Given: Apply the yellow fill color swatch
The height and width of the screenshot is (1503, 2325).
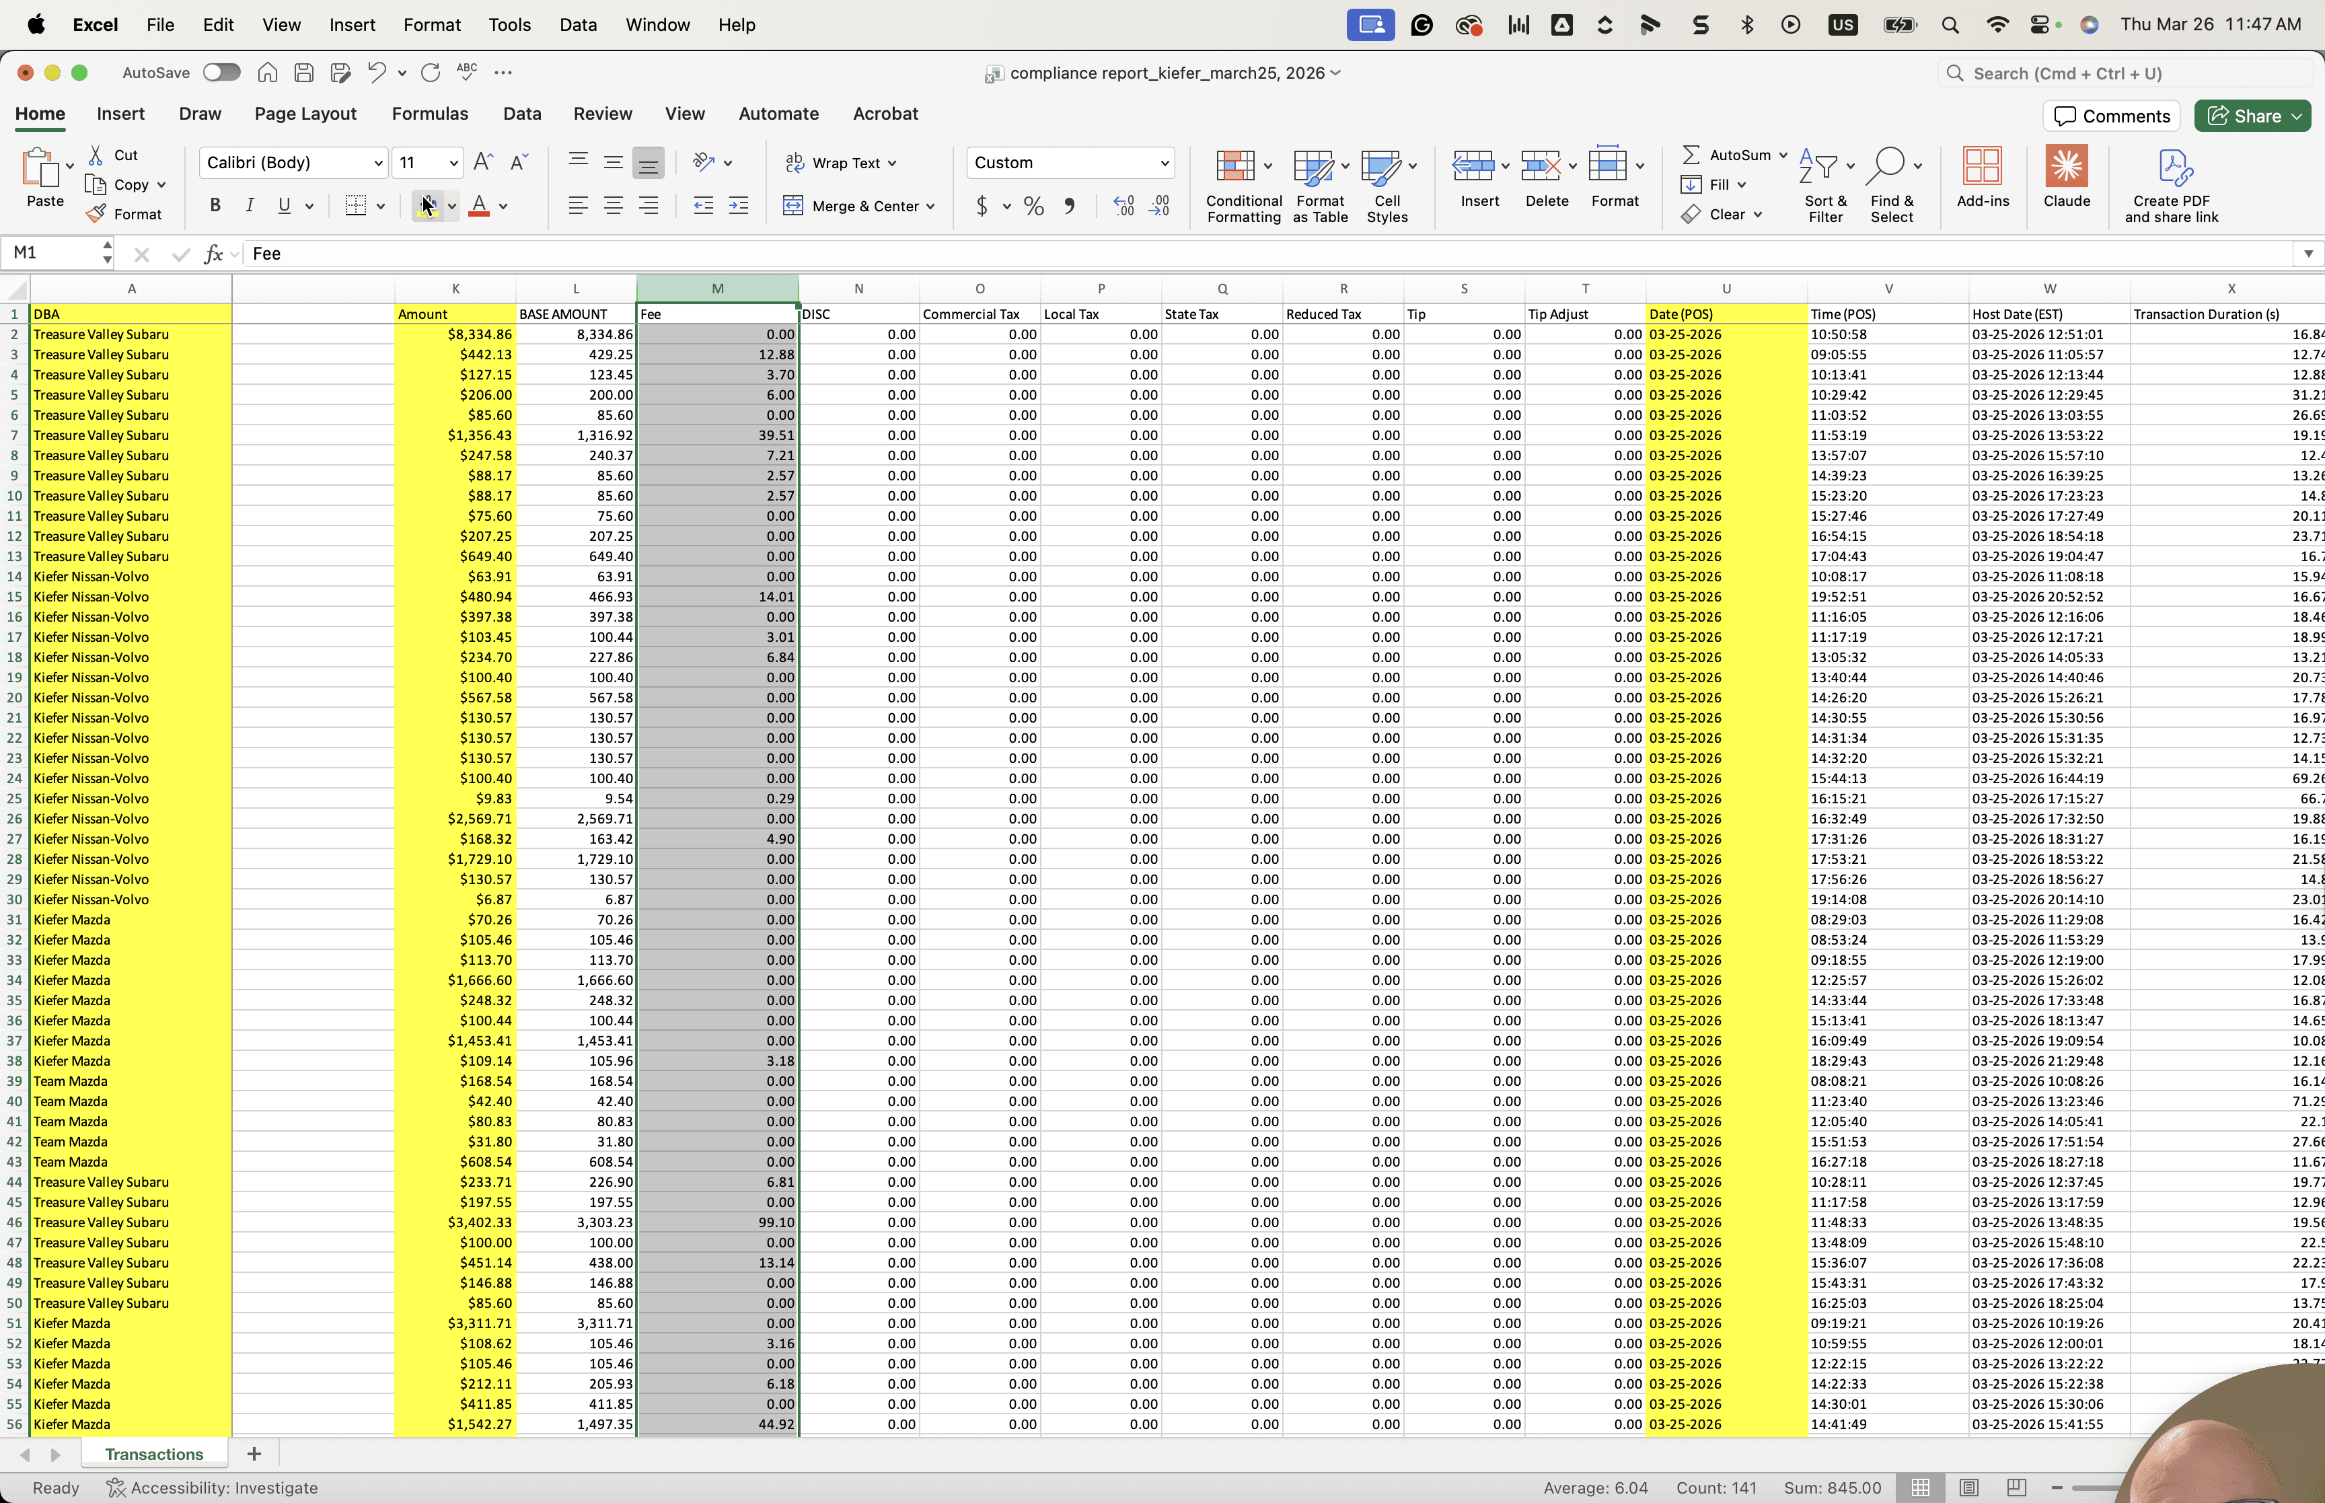Looking at the screenshot, I should (x=427, y=205).
